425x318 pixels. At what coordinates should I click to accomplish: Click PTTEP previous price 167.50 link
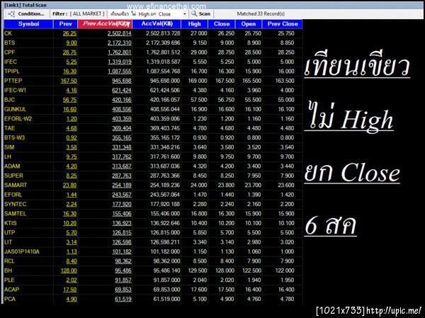click(69, 81)
